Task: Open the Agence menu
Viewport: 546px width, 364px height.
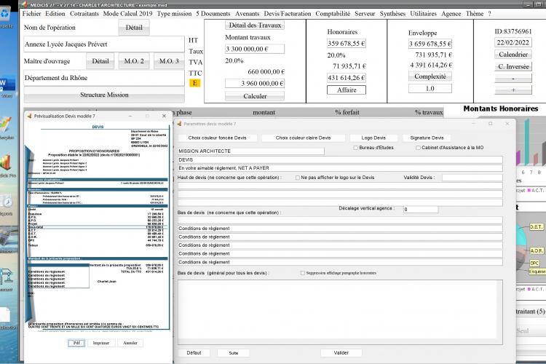Action: click(451, 14)
